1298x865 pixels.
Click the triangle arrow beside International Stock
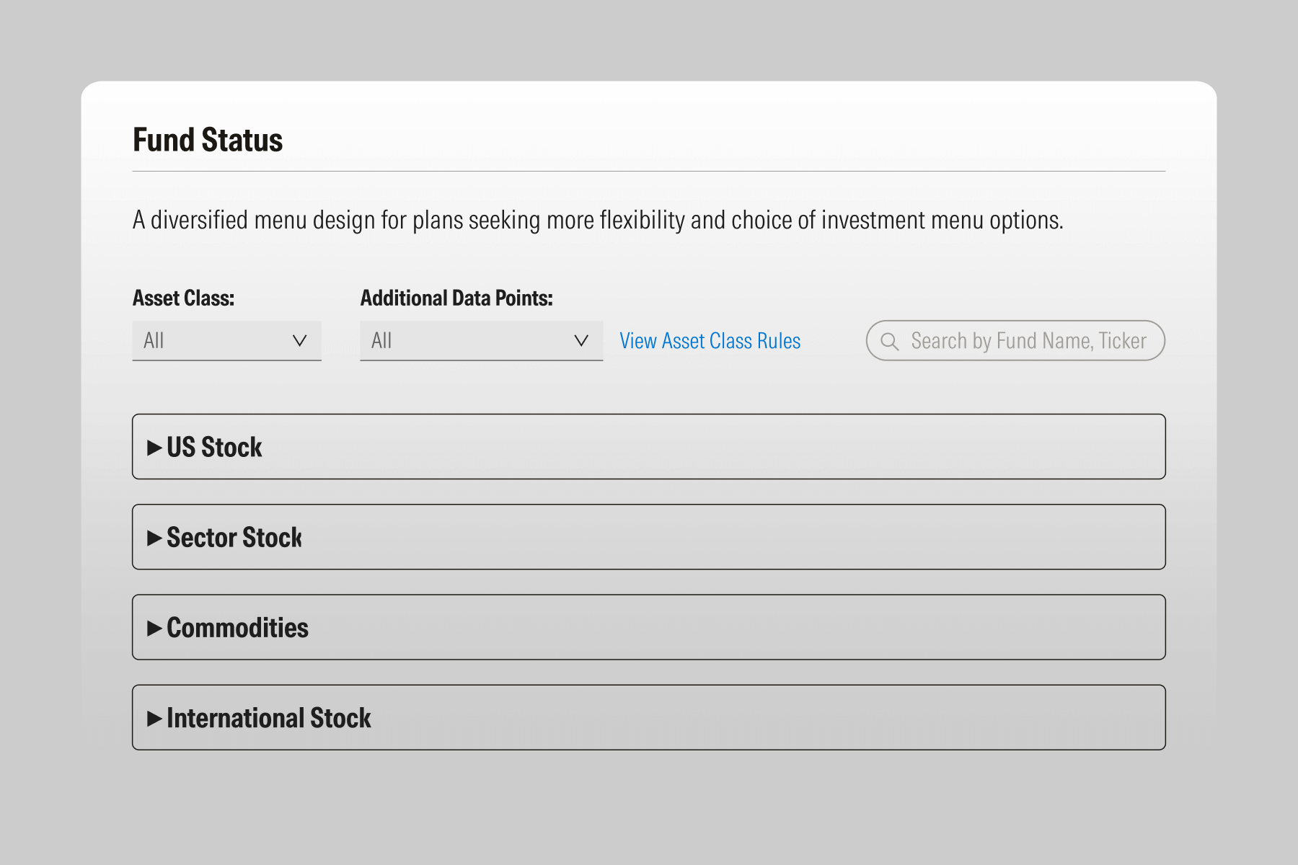click(154, 718)
